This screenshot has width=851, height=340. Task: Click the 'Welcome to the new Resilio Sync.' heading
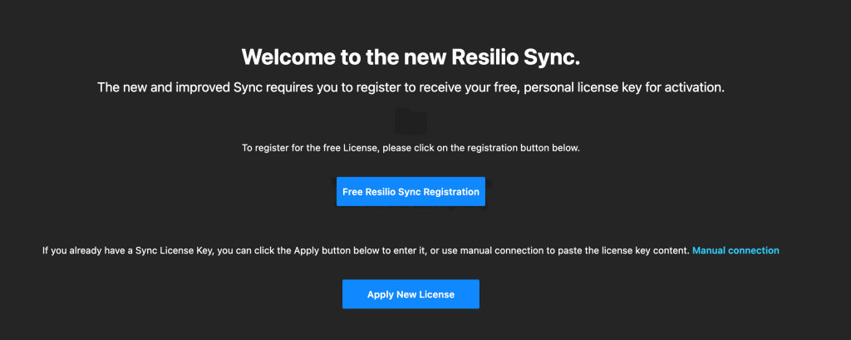pos(411,57)
